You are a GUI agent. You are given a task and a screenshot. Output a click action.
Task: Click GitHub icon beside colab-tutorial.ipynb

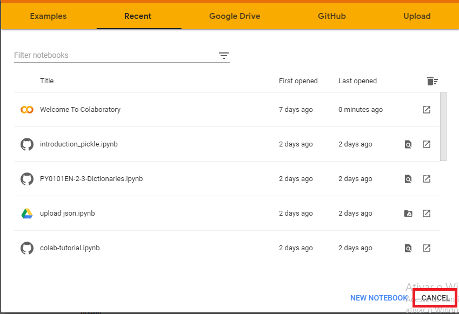point(27,248)
